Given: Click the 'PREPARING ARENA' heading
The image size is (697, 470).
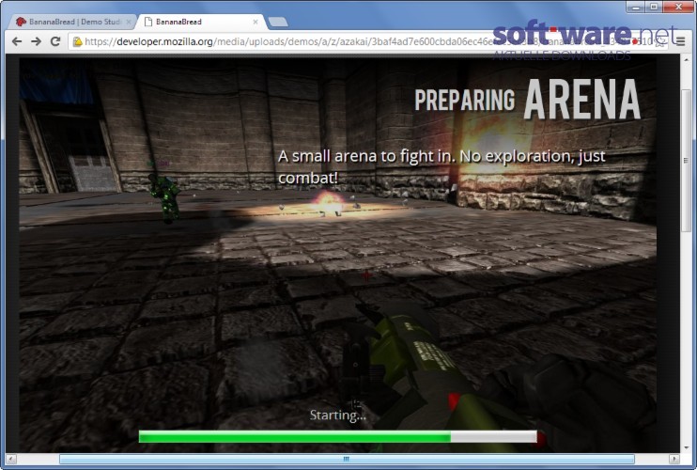Looking at the screenshot, I should (x=528, y=99).
